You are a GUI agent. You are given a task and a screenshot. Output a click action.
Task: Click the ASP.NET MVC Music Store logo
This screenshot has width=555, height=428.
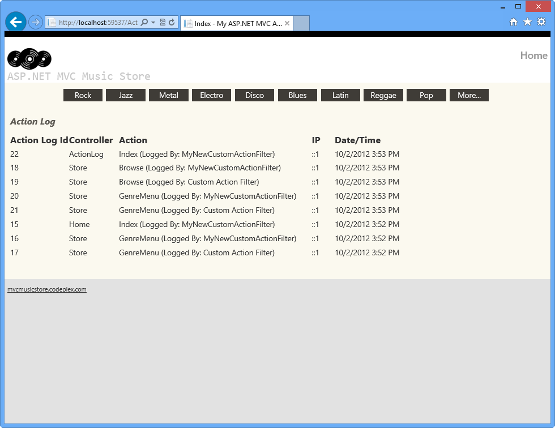(x=28, y=59)
